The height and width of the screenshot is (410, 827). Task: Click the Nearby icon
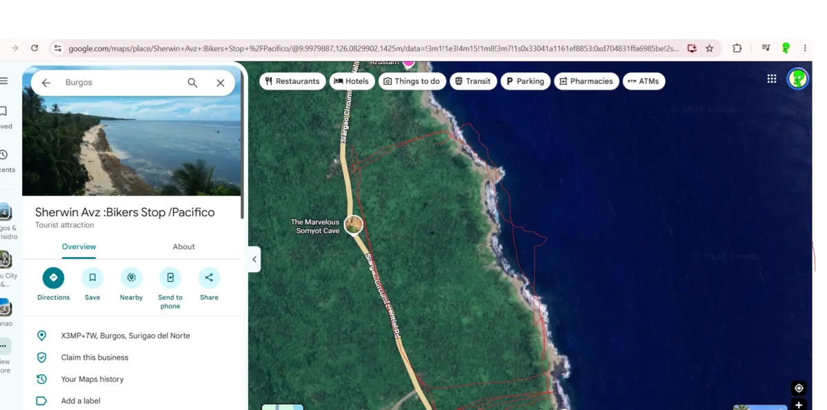coord(131,278)
